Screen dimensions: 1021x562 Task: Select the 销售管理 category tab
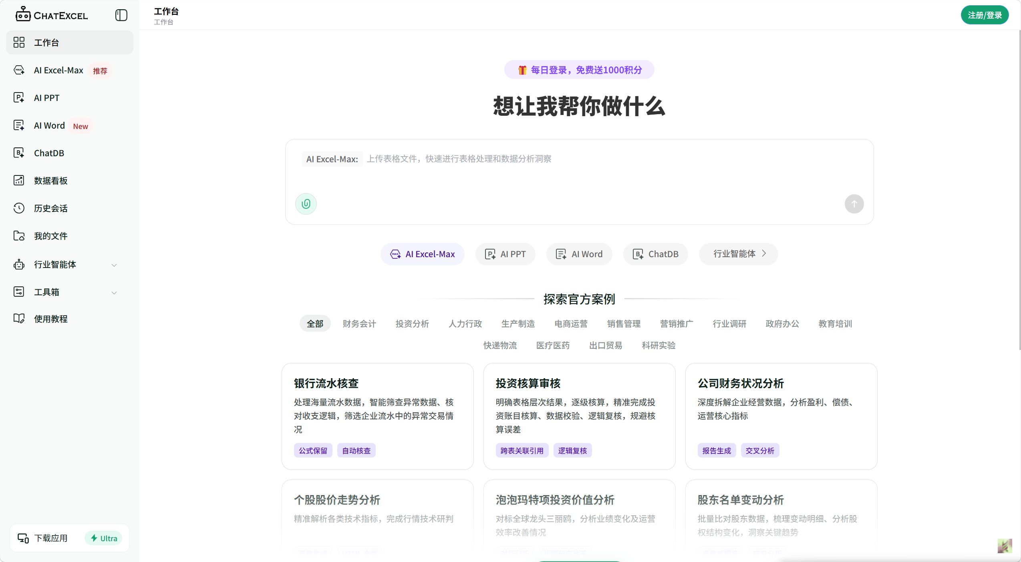click(624, 324)
